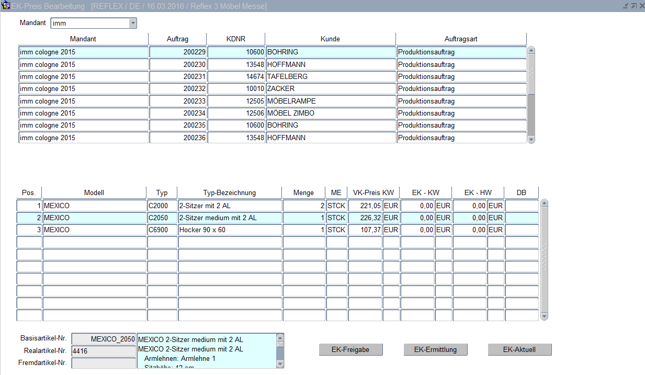Restore the EK-Preis Bearbeitung window size

click(633, 6)
